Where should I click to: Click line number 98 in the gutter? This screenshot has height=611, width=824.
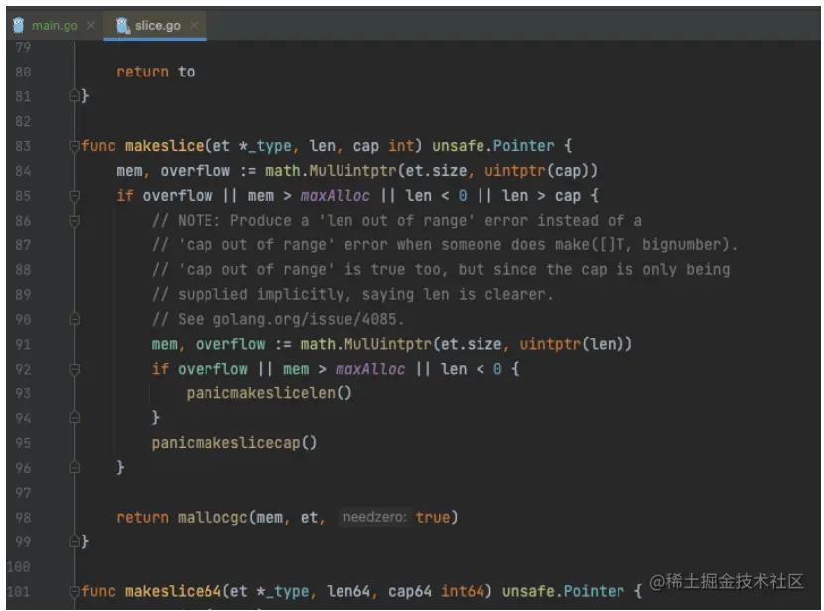[x=23, y=518]
